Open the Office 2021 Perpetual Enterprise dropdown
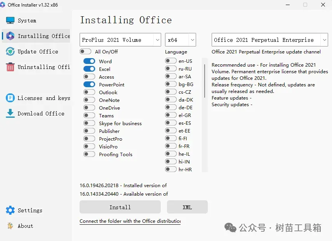Image resolution: width=332 pixels, height=241 pixels. 270,40
